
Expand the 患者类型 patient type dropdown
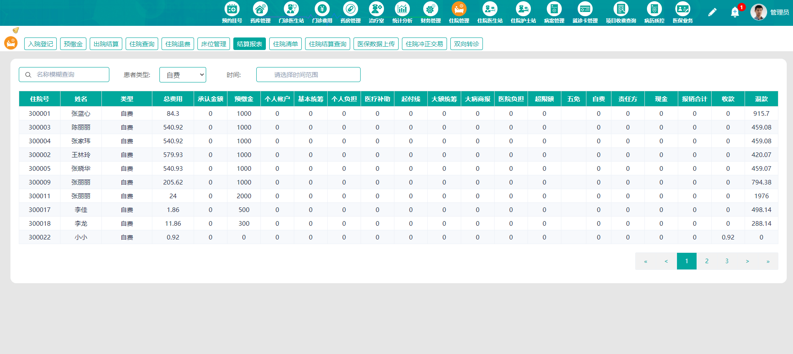183,75
